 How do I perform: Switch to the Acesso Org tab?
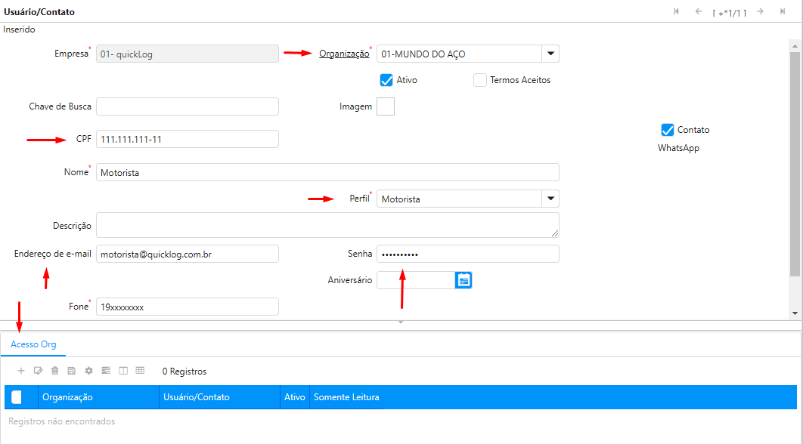click(x=33, y=344)
